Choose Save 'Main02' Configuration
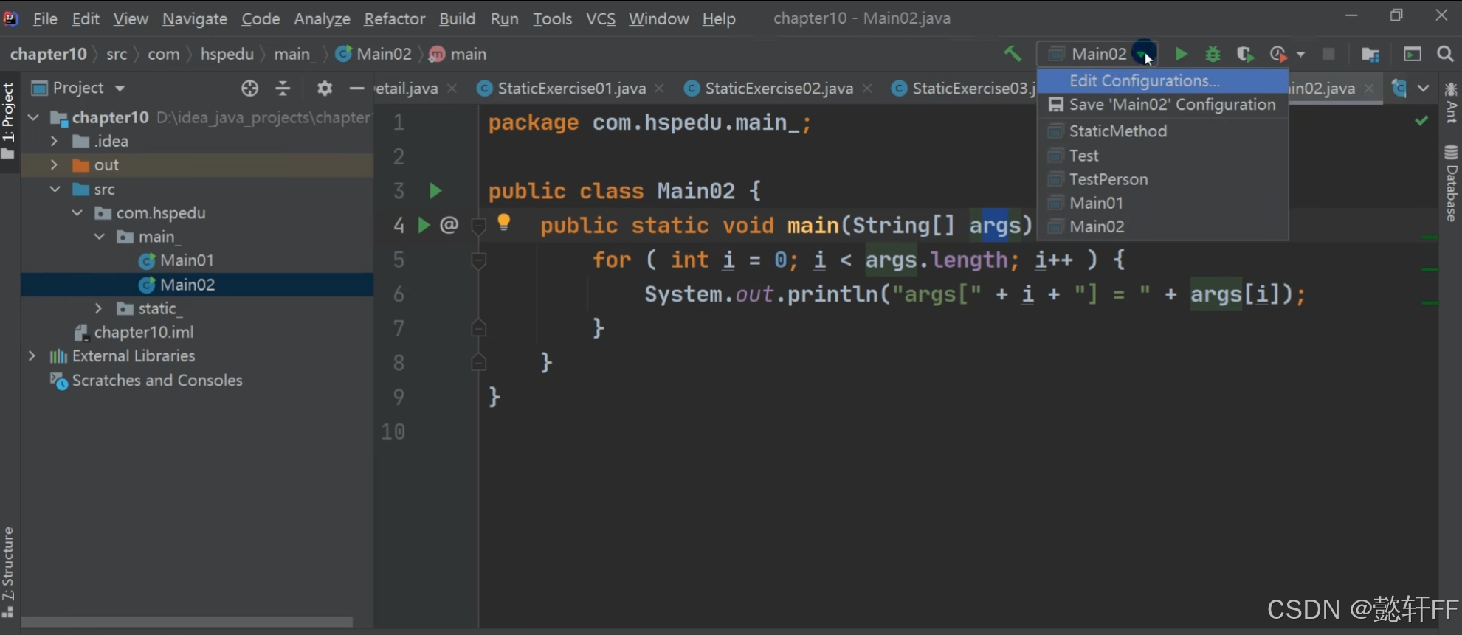Screen dimensions: 1462x635 pos(1163,105)
